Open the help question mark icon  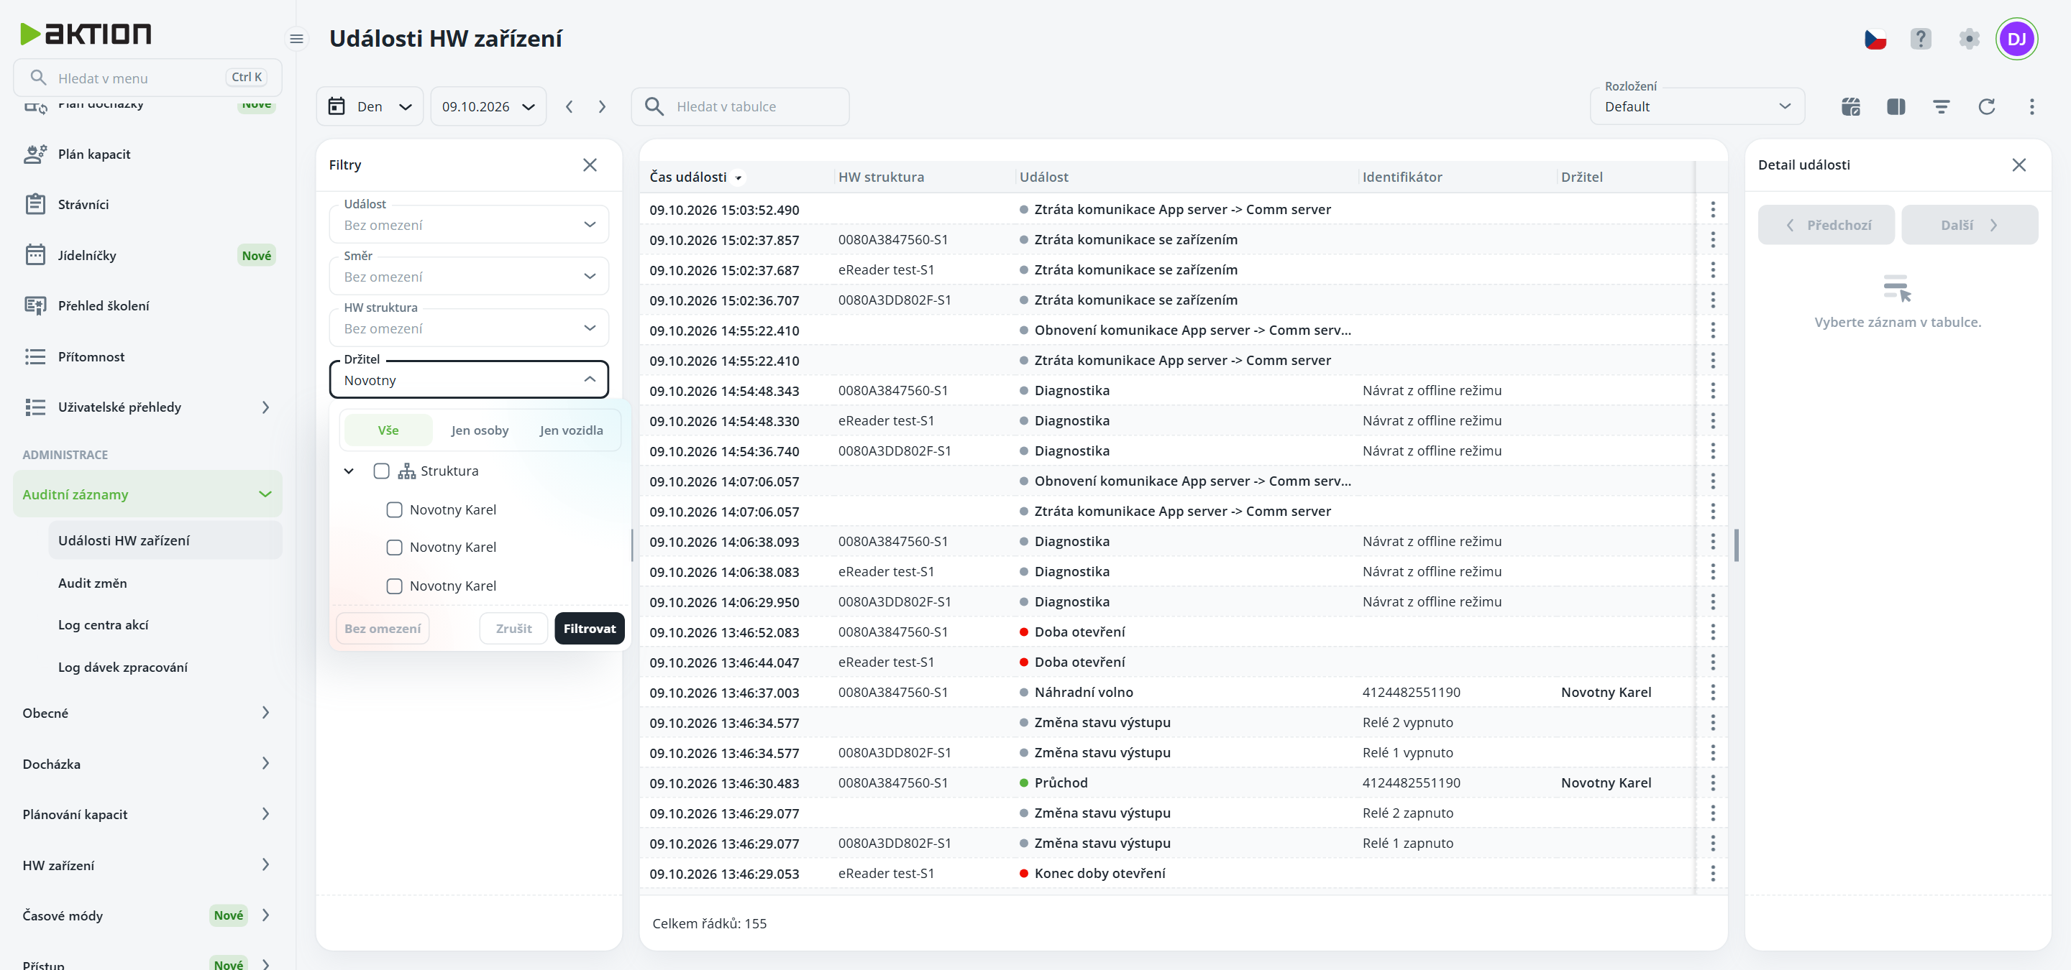pyautogui.click(x=1921, y=39)
